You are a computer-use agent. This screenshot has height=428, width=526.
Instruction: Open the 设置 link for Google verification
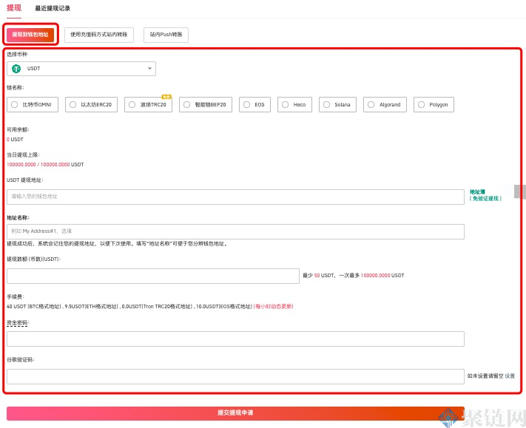coord(510,376)
